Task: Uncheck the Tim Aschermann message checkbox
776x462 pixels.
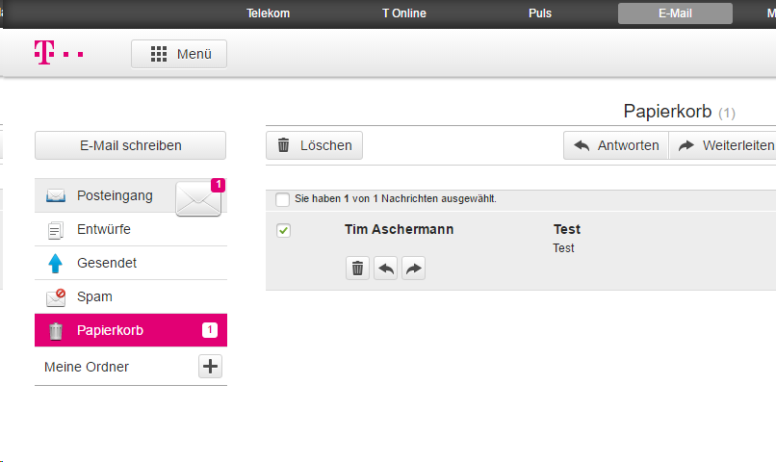Action: (283, 230)
